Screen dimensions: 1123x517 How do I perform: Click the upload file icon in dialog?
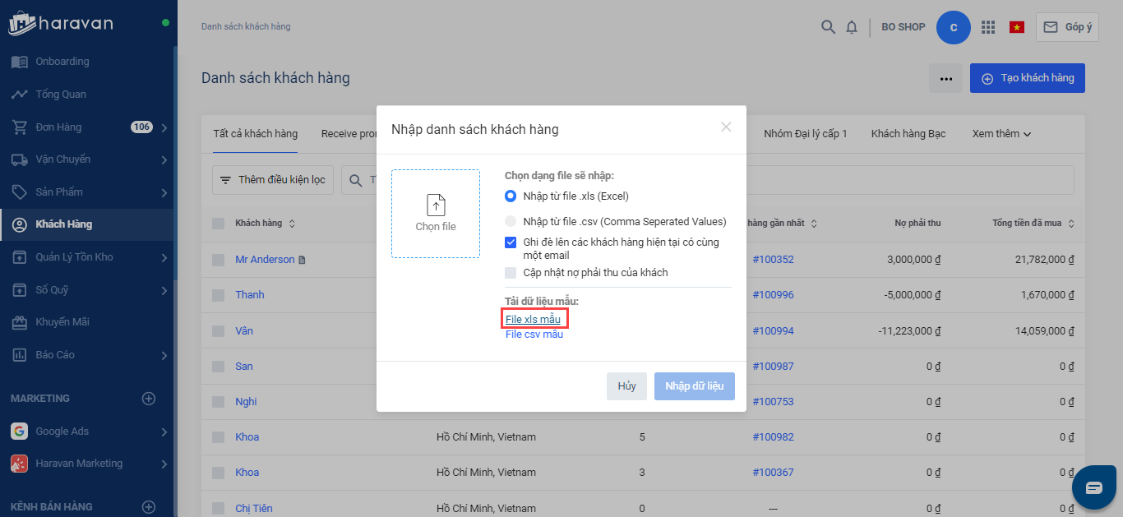pyautogui.click(x=436, y=205)
